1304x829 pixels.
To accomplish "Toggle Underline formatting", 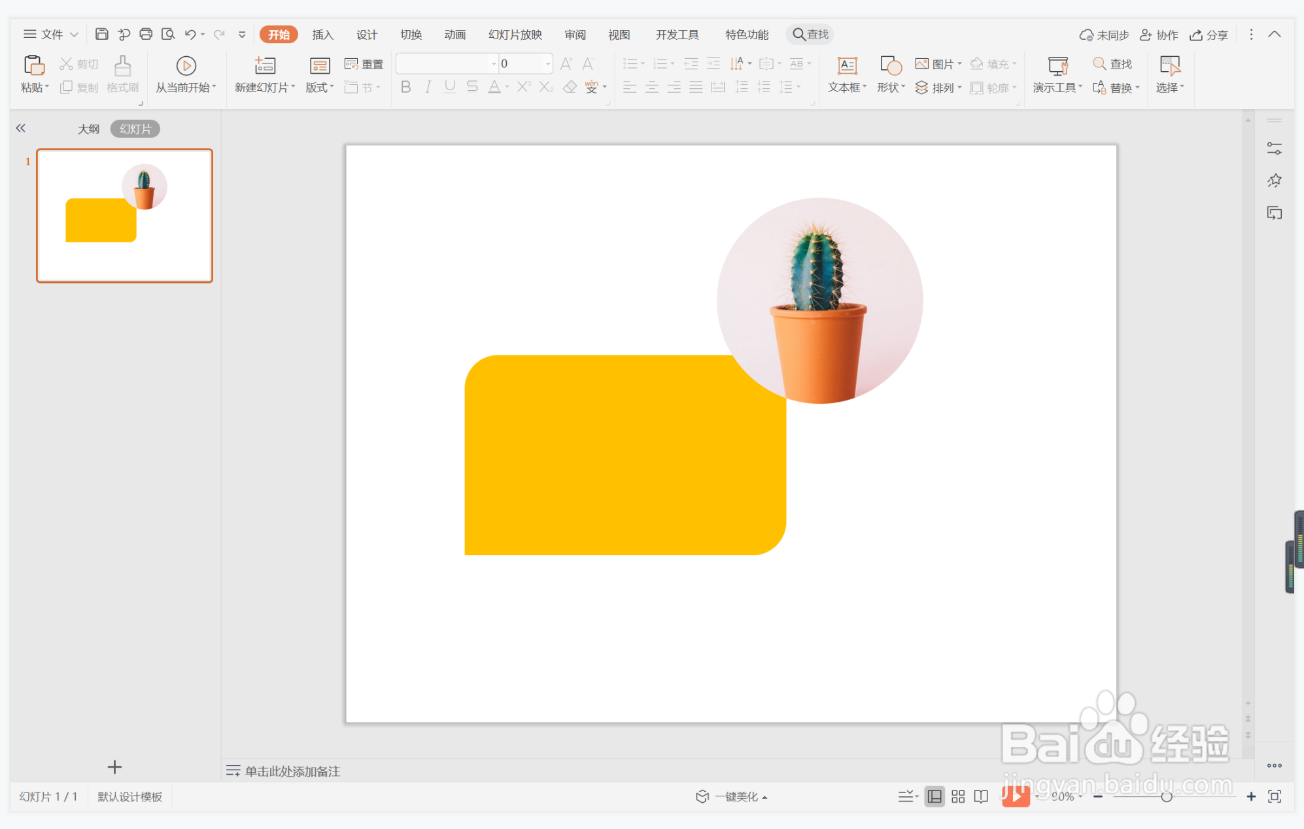I will pos(450,87).
